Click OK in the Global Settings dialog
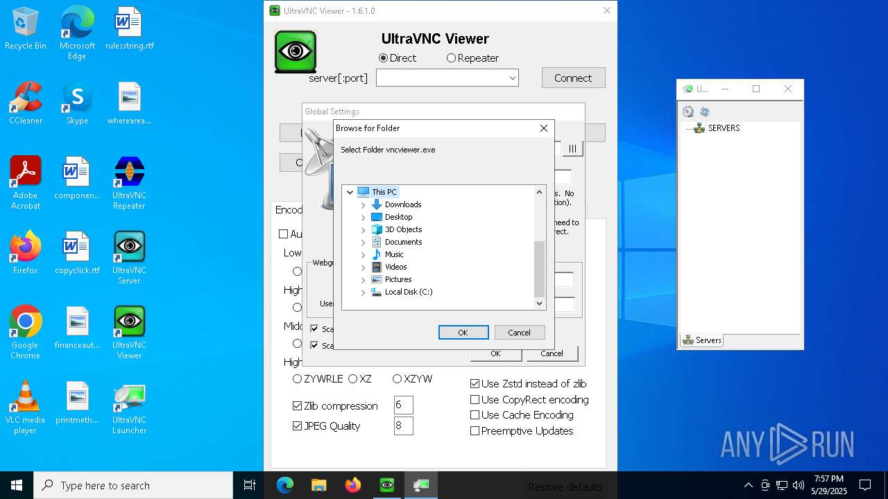 click(495, 353)
